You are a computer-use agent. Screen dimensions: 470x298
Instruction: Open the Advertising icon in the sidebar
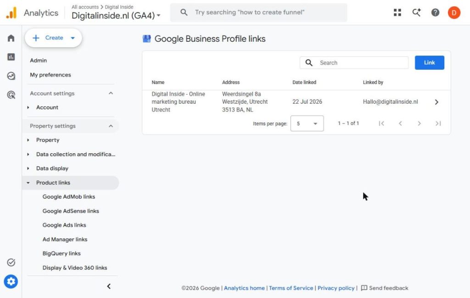tap(11, 95)
